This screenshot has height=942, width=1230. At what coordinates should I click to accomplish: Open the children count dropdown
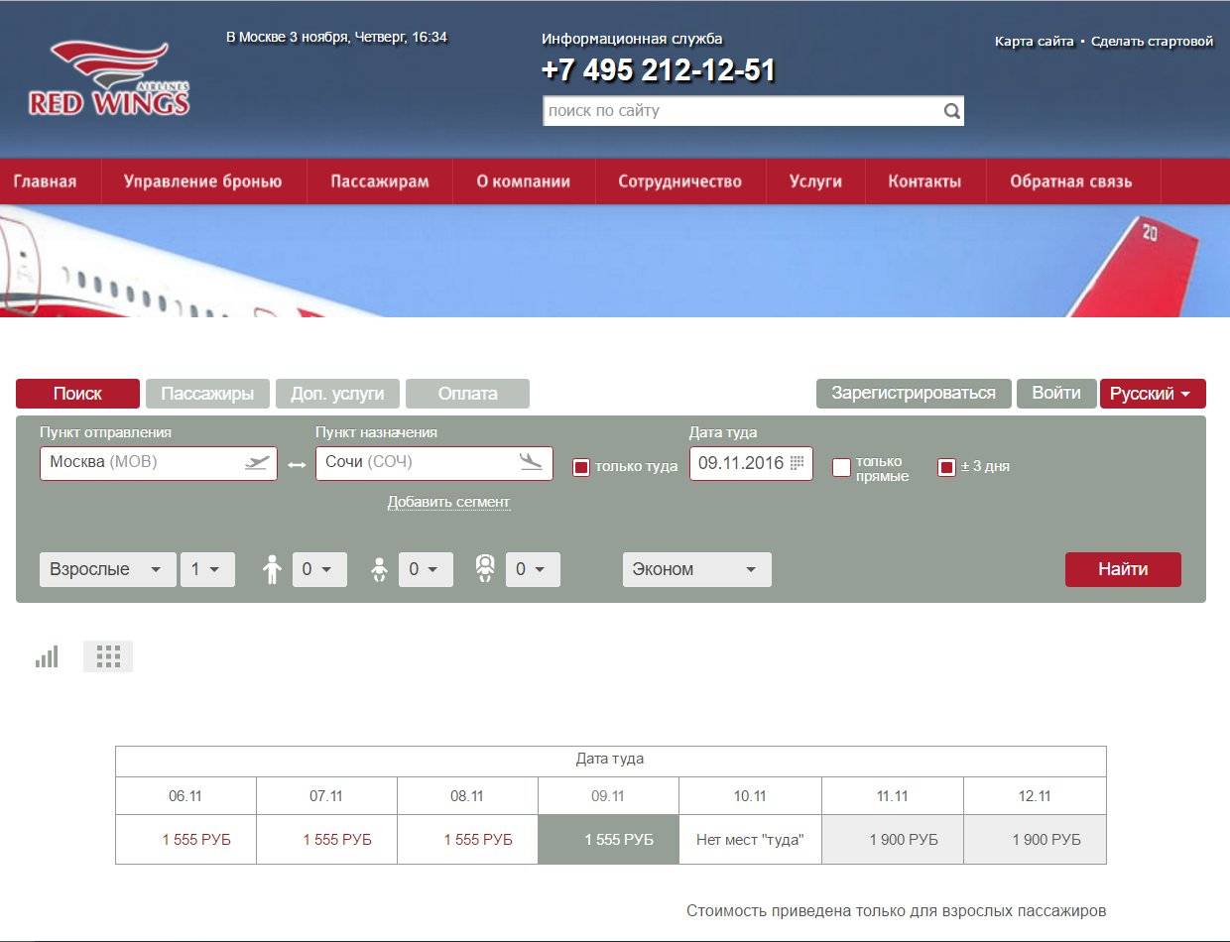(x=319, y=570)
